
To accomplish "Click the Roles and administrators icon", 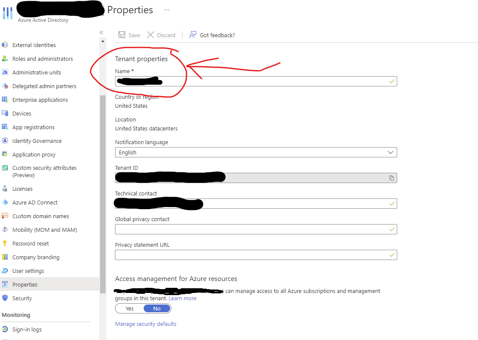I will 5,59.
